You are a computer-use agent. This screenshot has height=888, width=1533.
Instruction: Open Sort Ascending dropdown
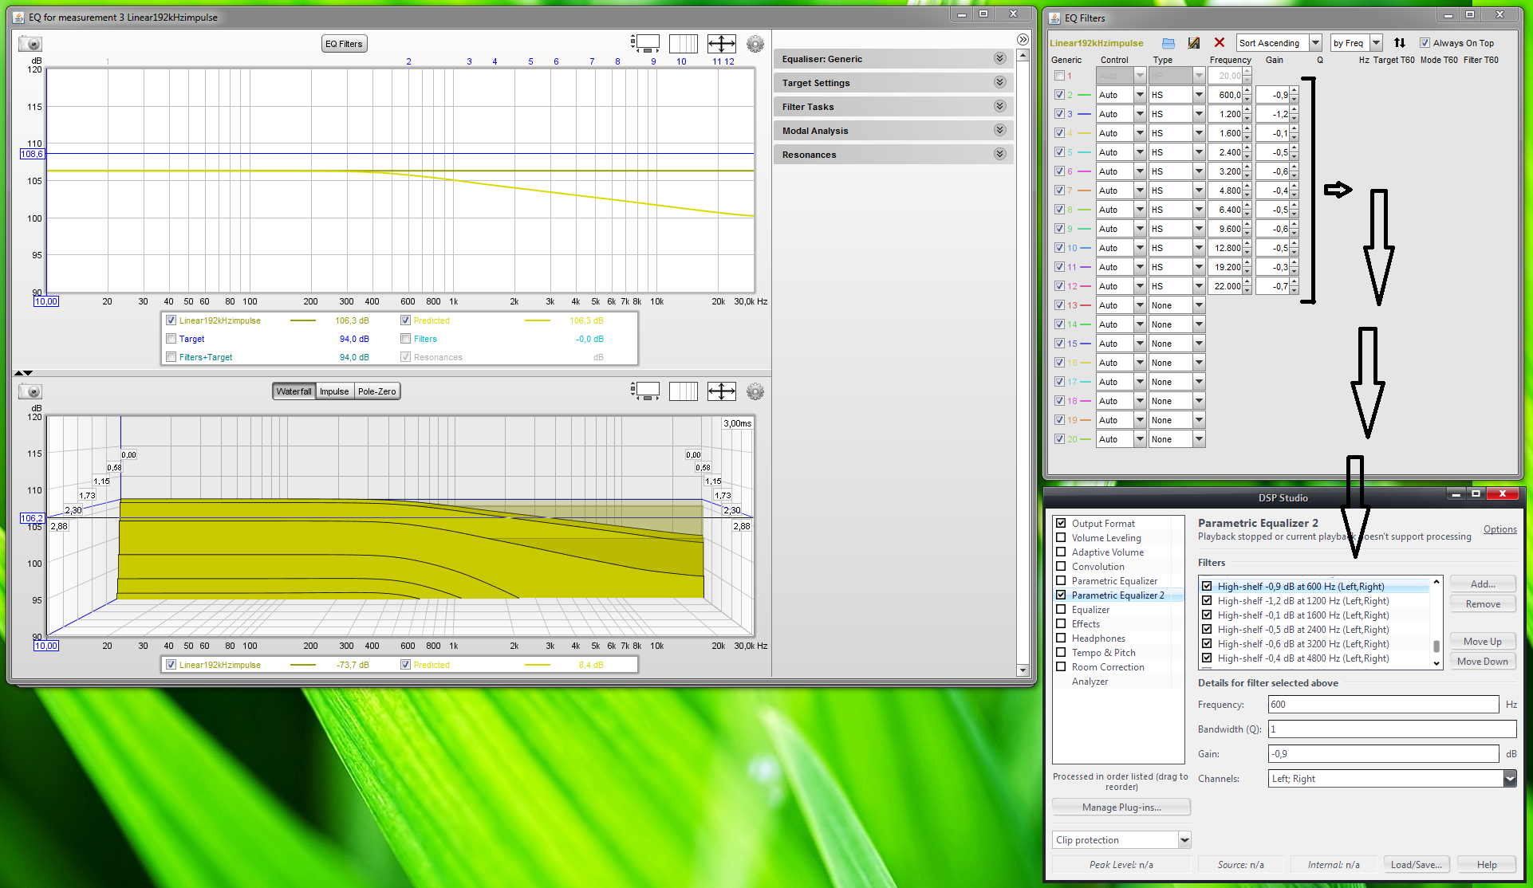(x=1316, y=43)
